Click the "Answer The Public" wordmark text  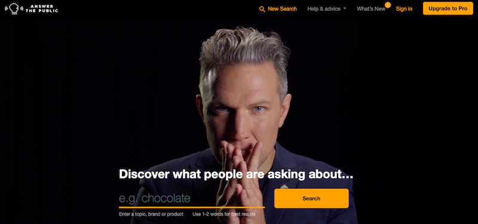pos(42,8)
